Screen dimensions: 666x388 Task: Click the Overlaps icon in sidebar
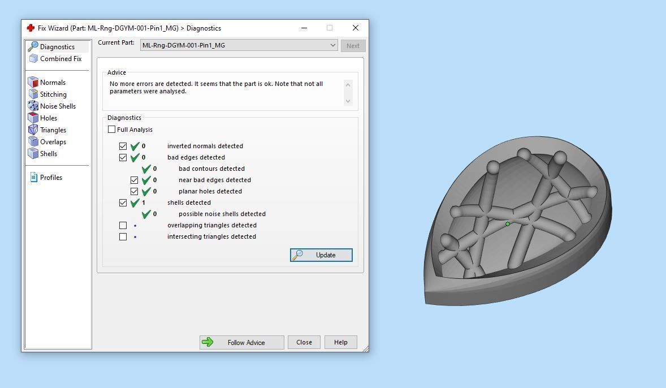pos(33,141)
